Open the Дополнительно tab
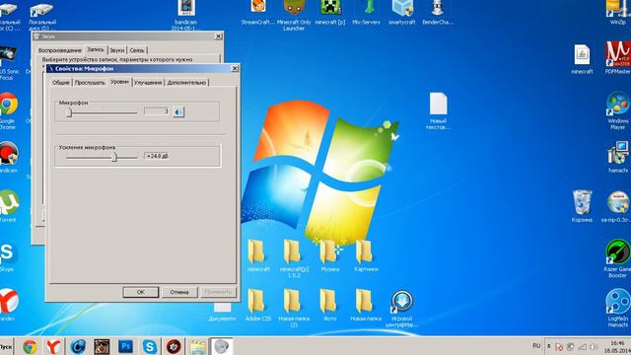 186,83
